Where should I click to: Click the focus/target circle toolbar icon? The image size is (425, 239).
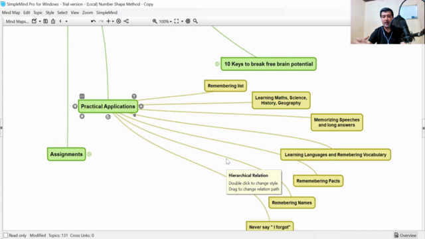(188, 21)
